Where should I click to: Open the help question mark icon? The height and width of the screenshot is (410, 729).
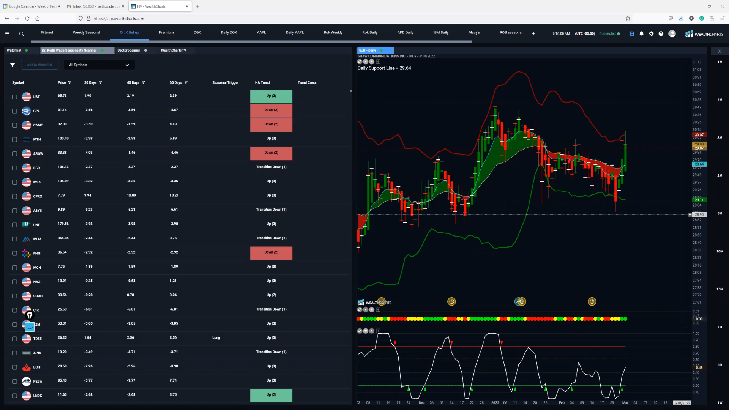[661, 33]
